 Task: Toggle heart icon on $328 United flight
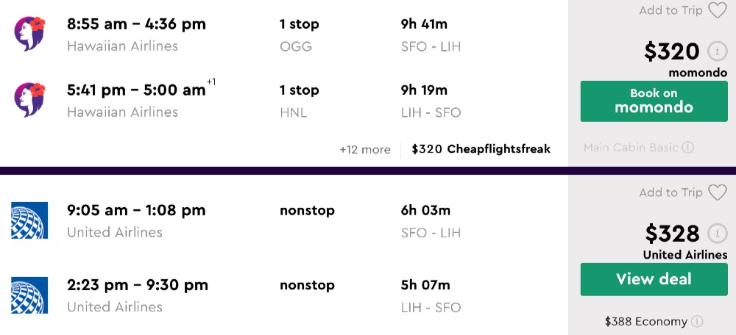pyautogui.click(x=717, y=192)
